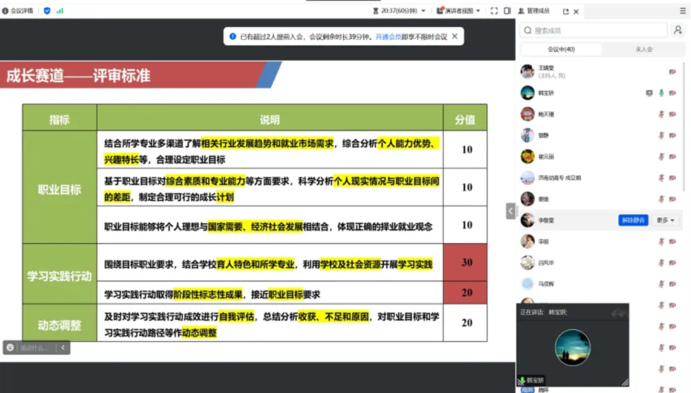This screenshot has width=691, height=393.
Task: Pop out the member panel window
Action: (566, 11)
